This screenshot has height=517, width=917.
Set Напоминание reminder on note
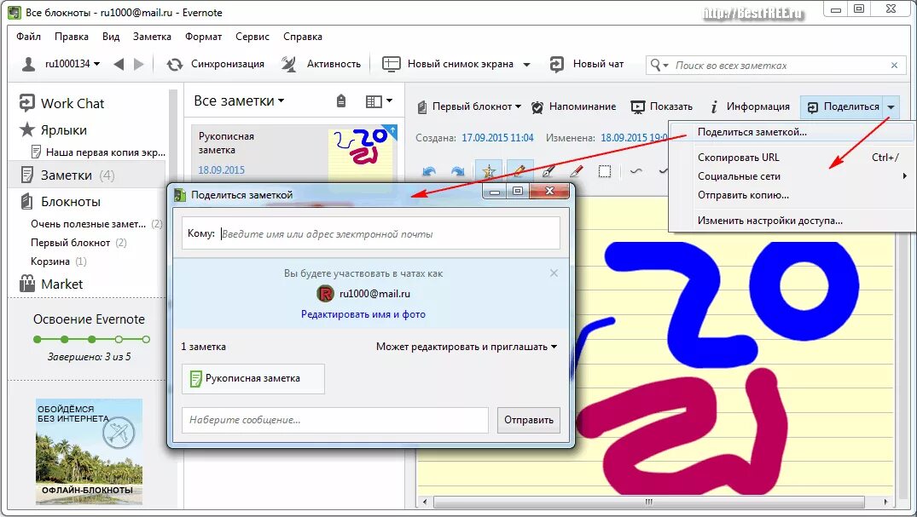point(573,107)
